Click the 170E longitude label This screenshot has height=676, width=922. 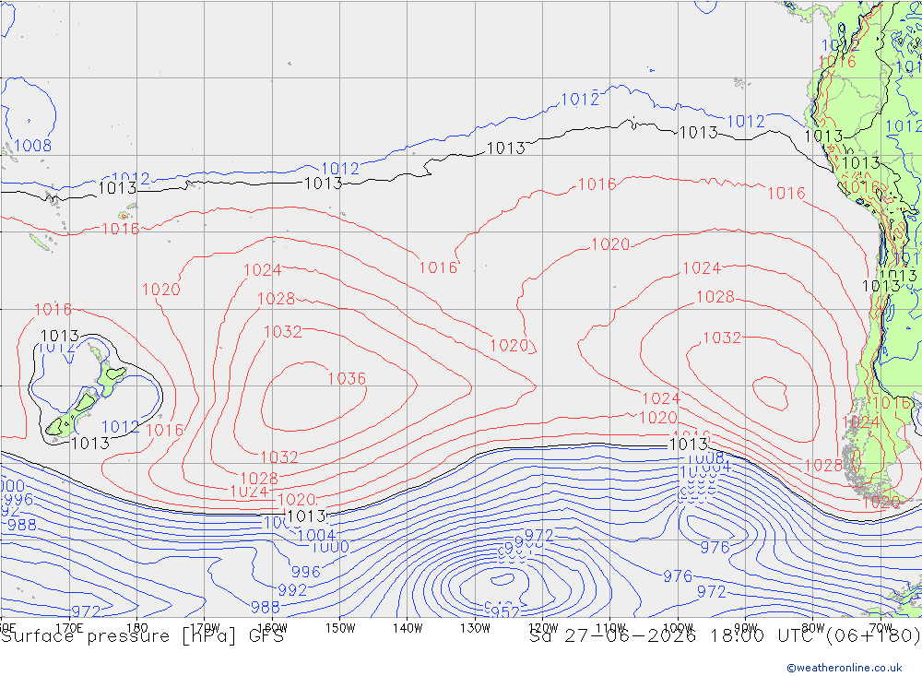[x=69, y=628]
